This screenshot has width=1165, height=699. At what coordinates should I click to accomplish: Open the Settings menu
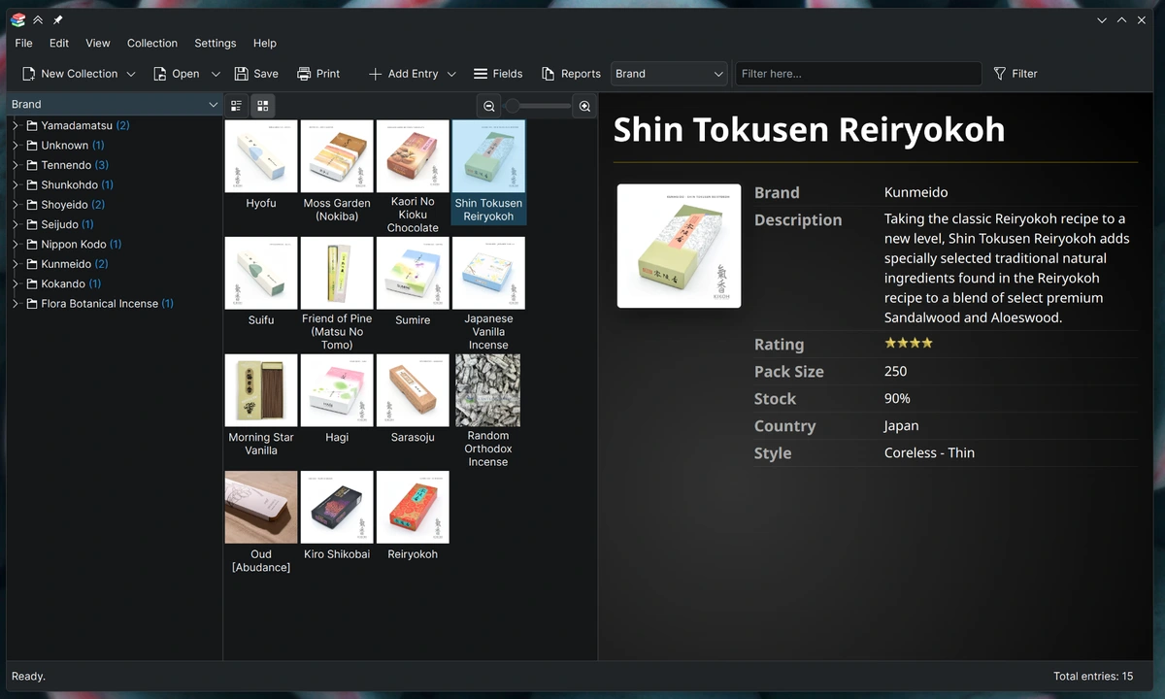(x=216, y=43)
